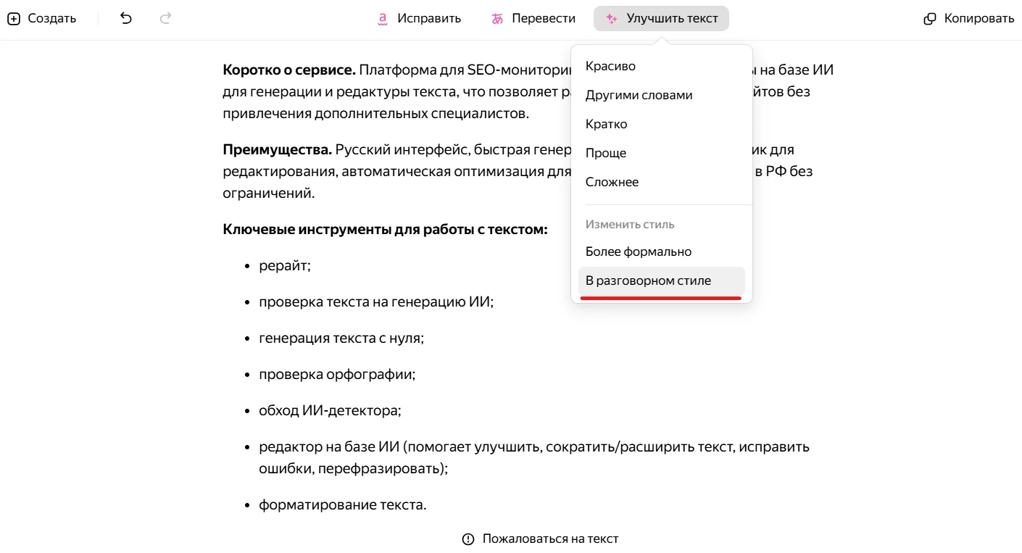
Task: Open the Пожаловаться на текст link
Action: click(x=550, y=539)
